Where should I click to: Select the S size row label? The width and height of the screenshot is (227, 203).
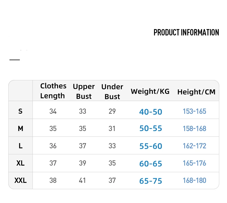[20, 111]
